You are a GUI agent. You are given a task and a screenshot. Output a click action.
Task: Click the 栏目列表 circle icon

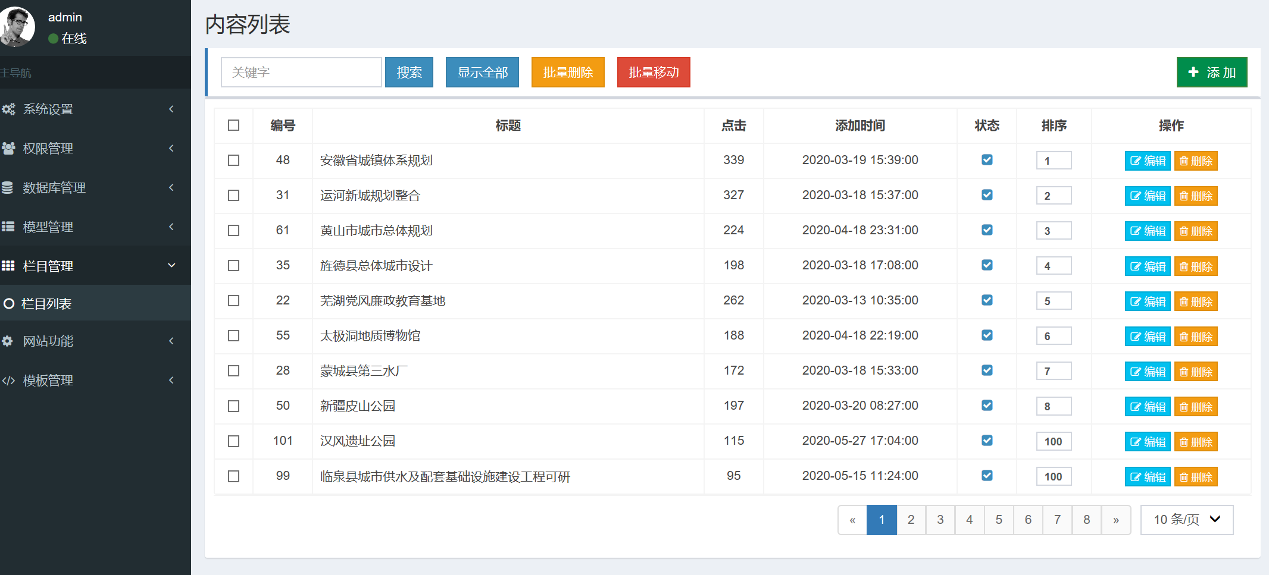pyautogui.click(x=9, y=304)
